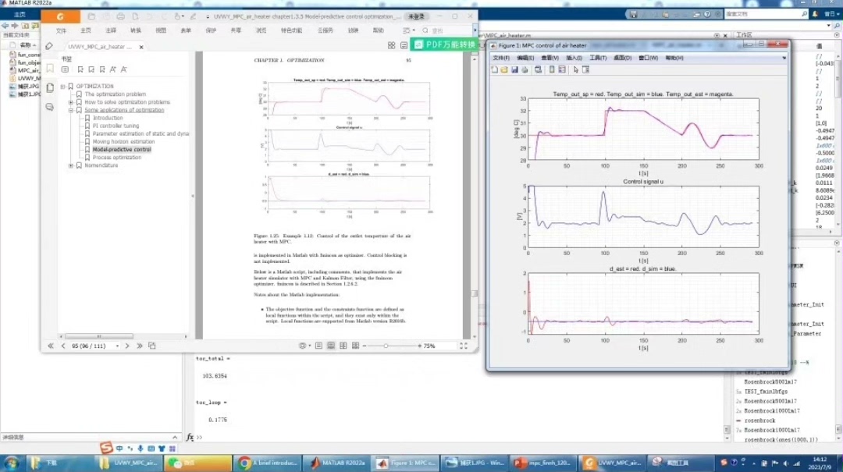Click thumbnail grid view icon near PDF converter
This screenshot has height=472, width=843.
tap(391, 46)
